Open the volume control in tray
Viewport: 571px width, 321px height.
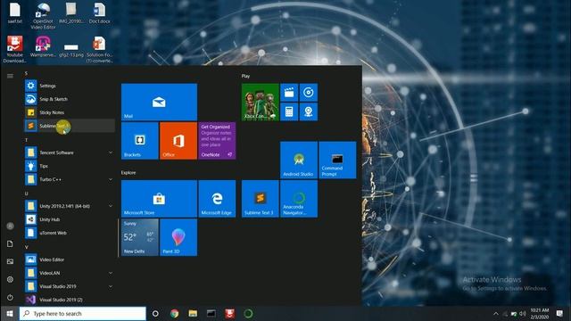click(523, 314)
